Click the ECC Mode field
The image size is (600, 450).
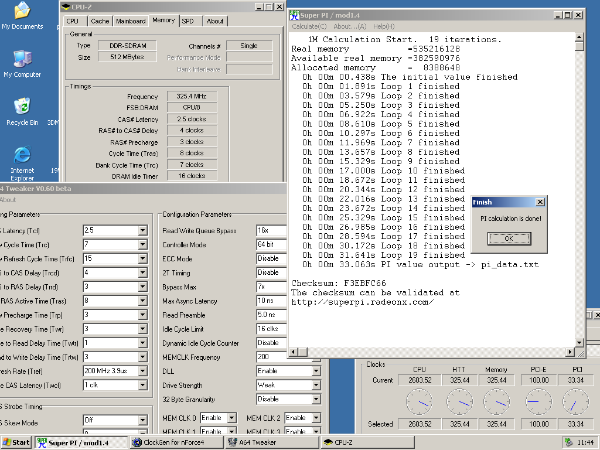(x=271, y=258)
